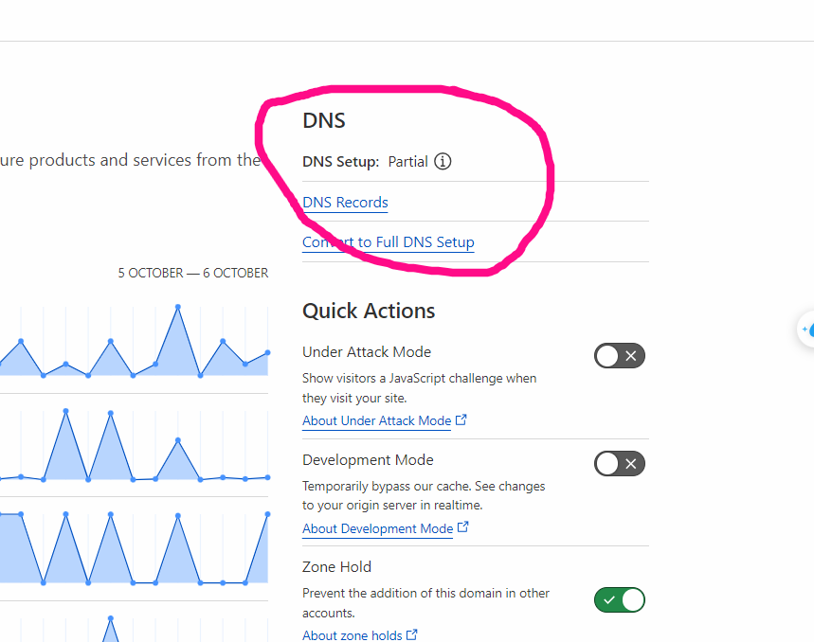This screenshot has width=814, height=642.
Task: Disable the Zone Hold toggle
Action: 620,599
